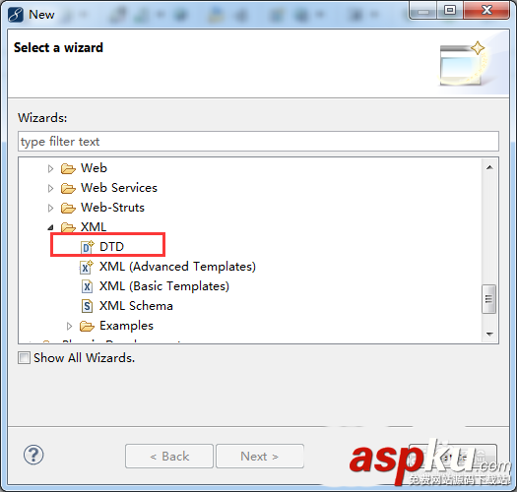This screenshot has height=492, width=517.
Task: Maximize the New dialog window
Action: (x=450, y=10)
